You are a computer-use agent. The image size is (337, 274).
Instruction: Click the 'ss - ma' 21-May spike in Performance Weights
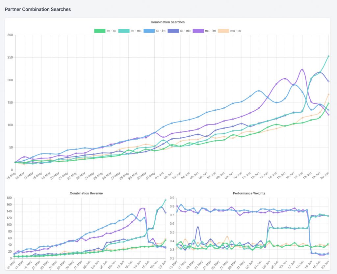[198, 227]
